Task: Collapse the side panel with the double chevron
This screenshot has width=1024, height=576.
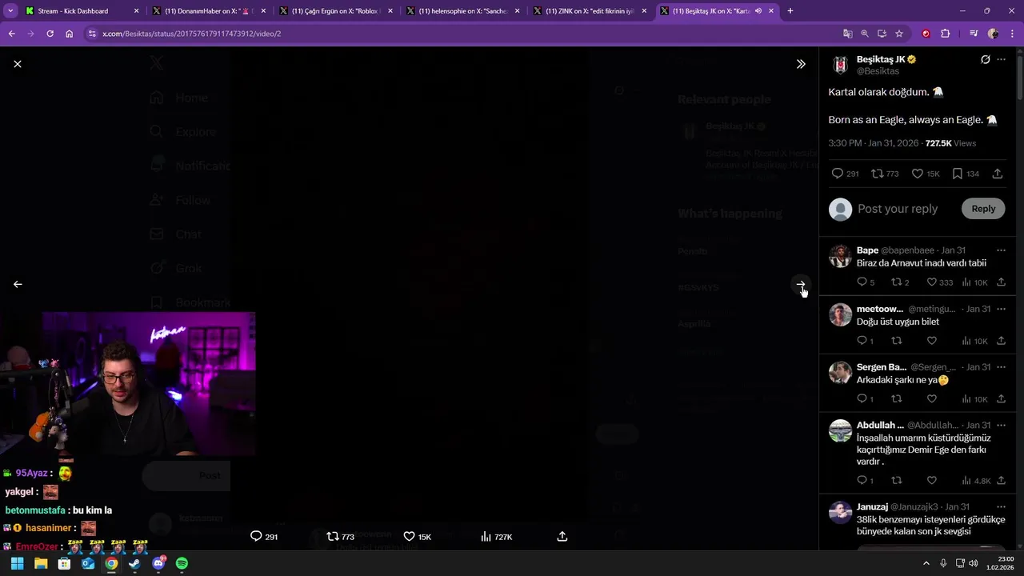Action: (801, 64)
